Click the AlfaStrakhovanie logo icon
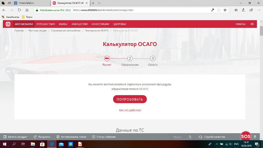 (8, 24)
